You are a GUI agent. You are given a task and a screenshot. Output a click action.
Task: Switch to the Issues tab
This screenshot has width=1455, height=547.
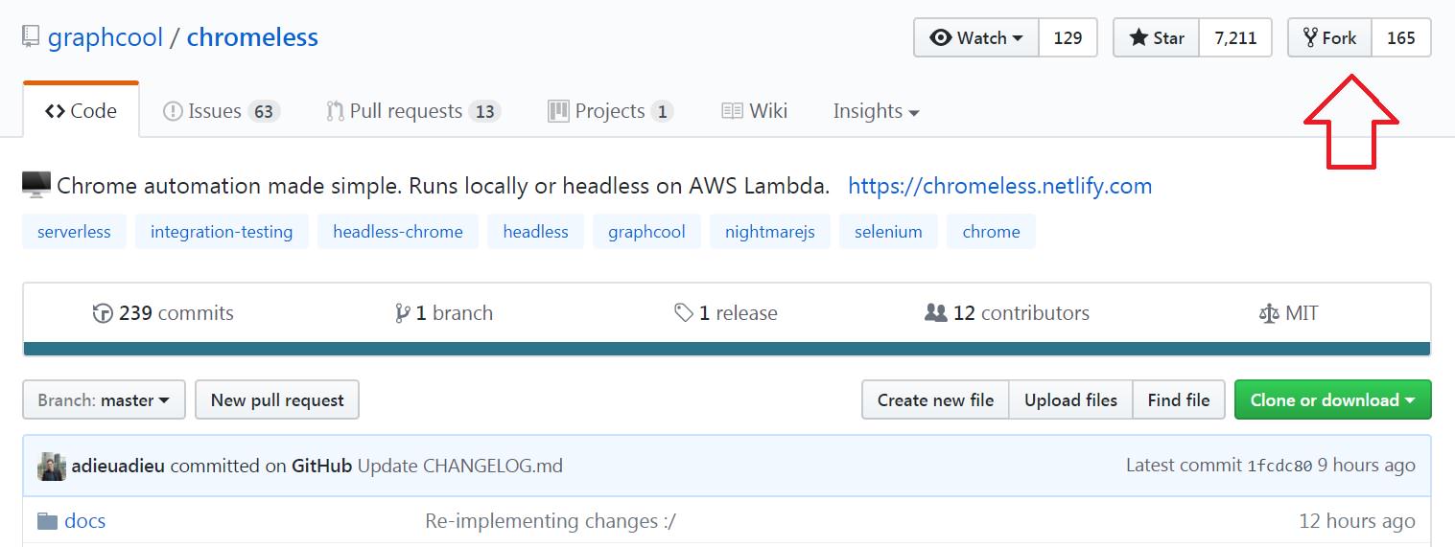[x=220, y=111]
